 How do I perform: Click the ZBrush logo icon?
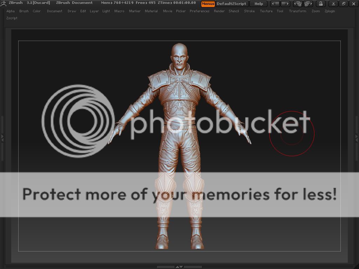click(x=4, y=4)
